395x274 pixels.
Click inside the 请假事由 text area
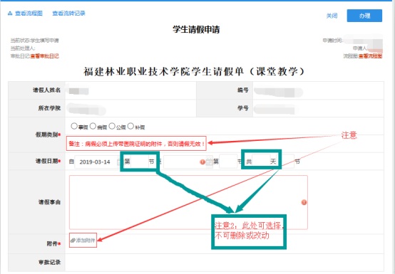click(x=188, y=202)
